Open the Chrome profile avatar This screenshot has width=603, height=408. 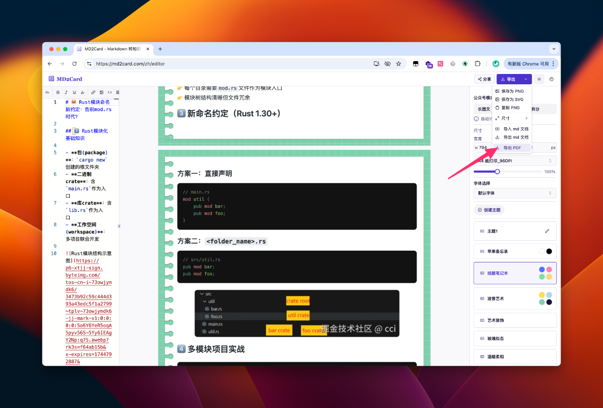(496, 64)
